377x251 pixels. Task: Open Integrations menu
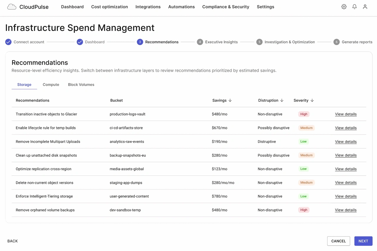[148, 7]
